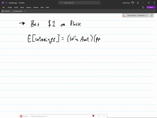Minimize the OneNote window
The width and height of the screenshot is (157, 118).
143,3
